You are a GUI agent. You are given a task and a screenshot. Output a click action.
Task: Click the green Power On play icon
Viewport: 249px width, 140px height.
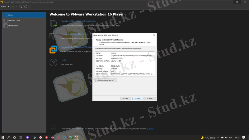click(x=13, y=7)
